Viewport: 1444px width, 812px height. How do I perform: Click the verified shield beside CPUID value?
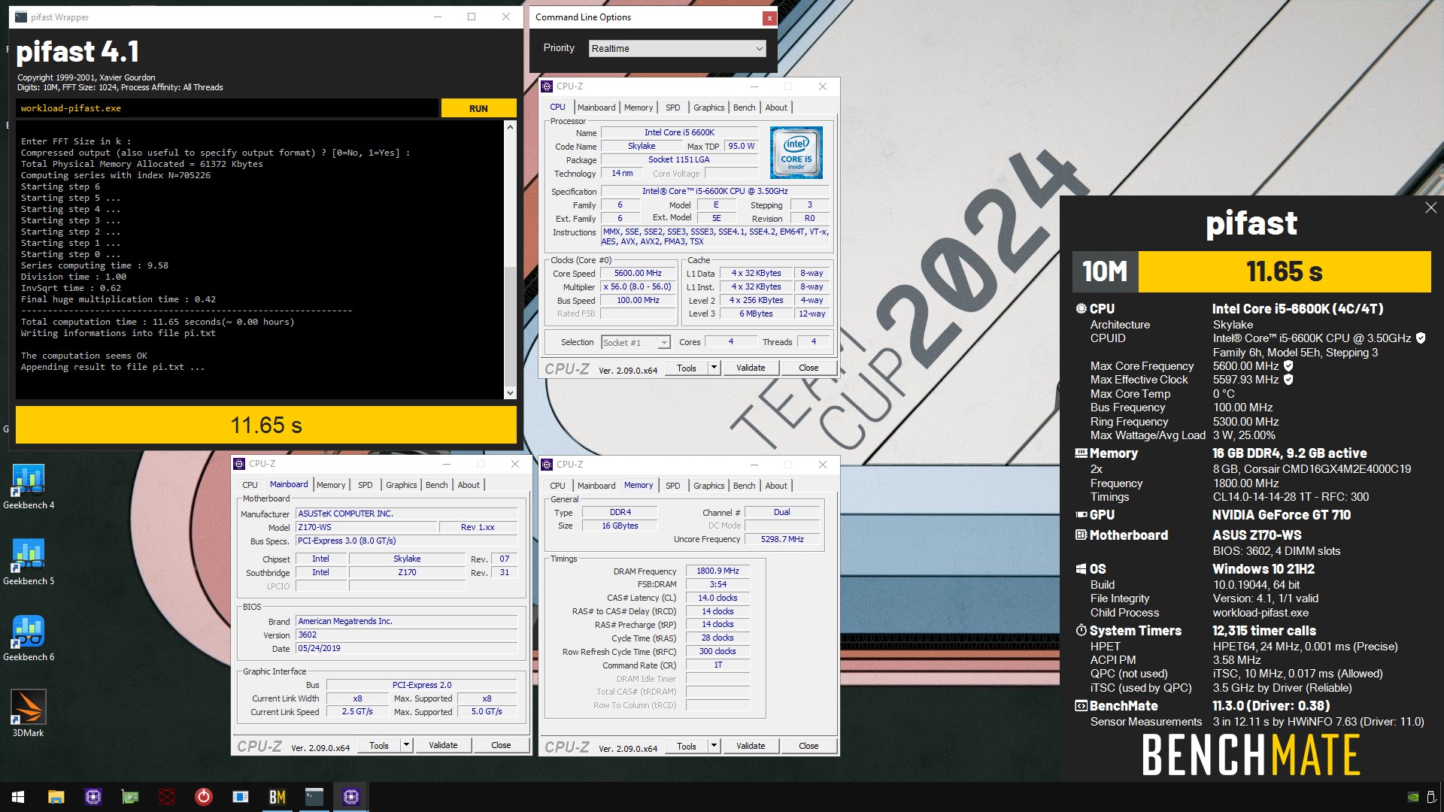pyautogui.click(x=1421, y=338)
